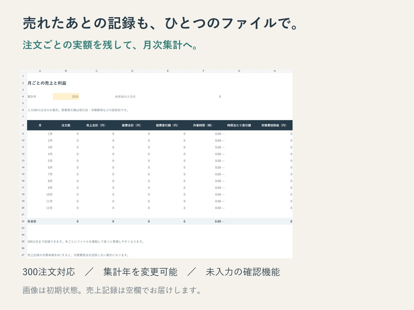
Task: Click the 集計年 label cell
Action: tap(32, 96)
